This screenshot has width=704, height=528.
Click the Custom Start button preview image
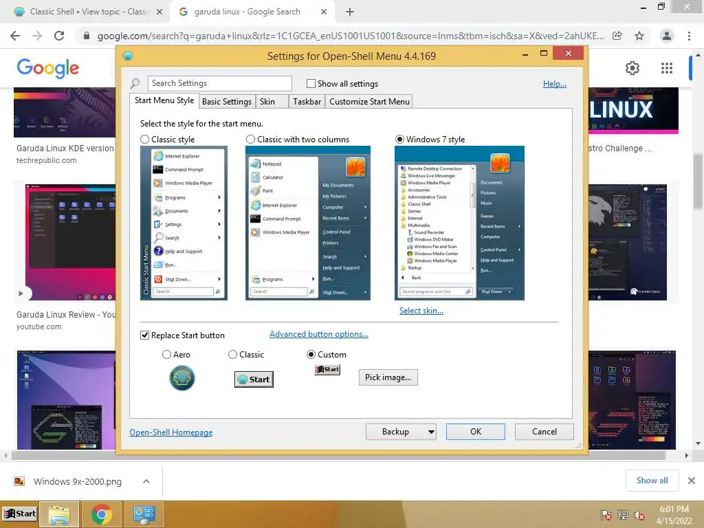click(327, 369)
